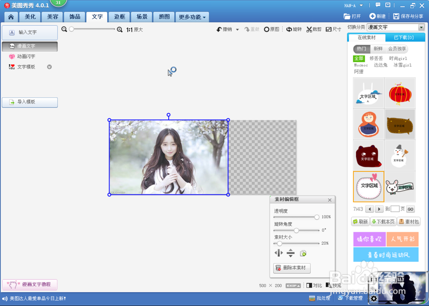Select the rabbit speech bubble material thumbnail

point(400,186)
